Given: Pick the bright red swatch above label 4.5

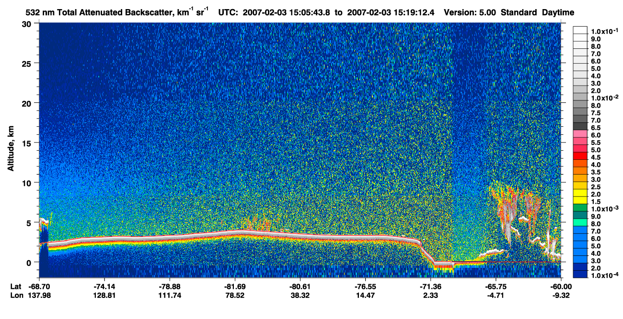Looking at the screenshot, I should click(x=580, y=156).
